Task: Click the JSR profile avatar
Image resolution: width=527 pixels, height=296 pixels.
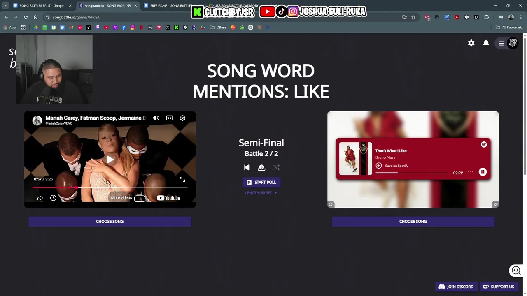Action: (513, 43)
